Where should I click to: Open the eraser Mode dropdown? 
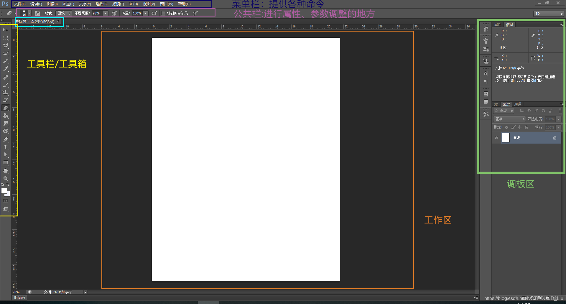tap(64, 13)
